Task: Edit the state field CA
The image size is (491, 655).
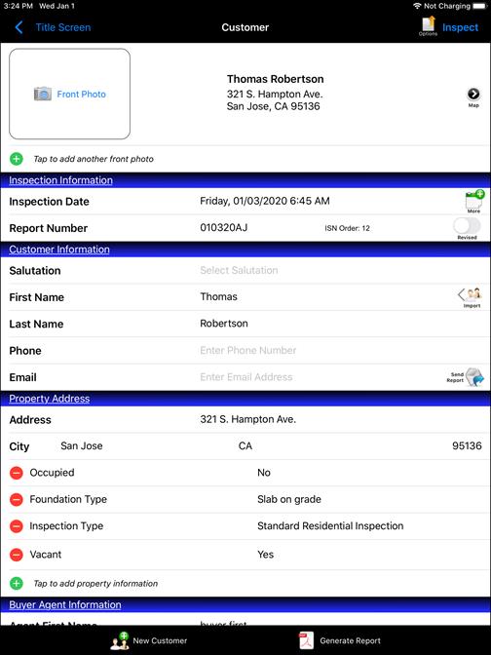Action: (x=245, y=446)
